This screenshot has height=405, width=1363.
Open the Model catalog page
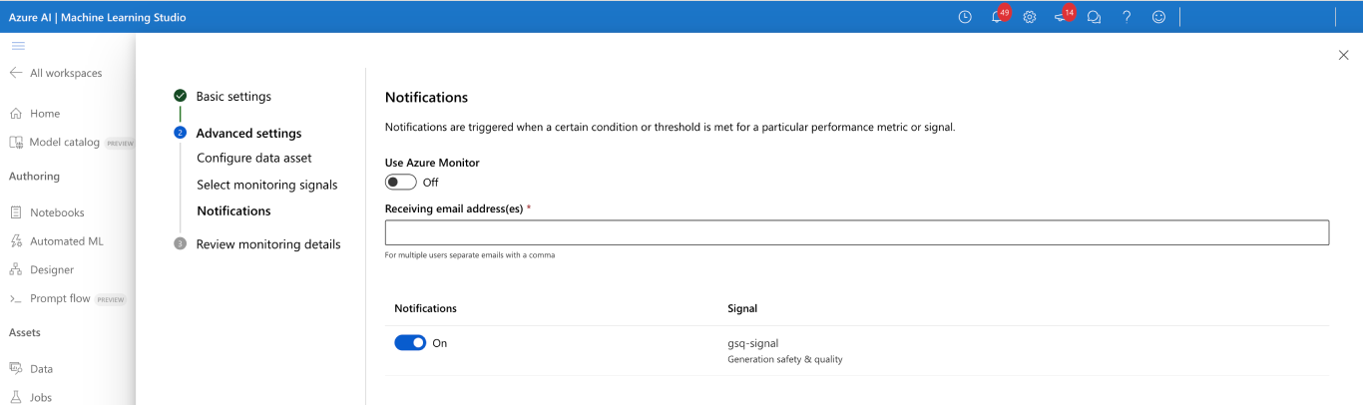click(x=64, y=143)
